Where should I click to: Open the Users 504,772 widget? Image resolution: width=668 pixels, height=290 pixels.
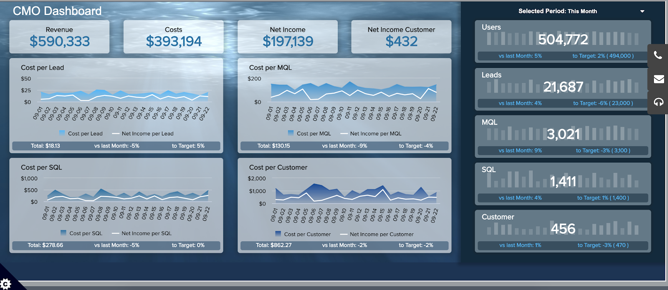tap(562, 41)
